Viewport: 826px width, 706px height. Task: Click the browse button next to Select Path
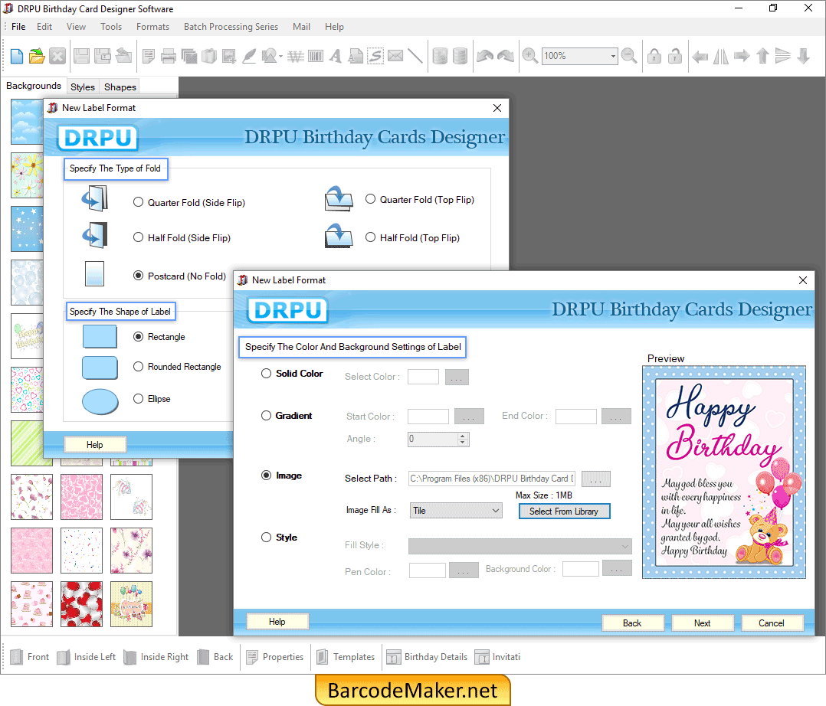[x=596, y=479]
